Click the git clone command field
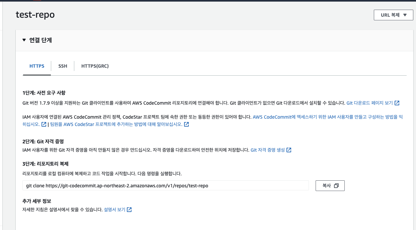 [166, 186]
